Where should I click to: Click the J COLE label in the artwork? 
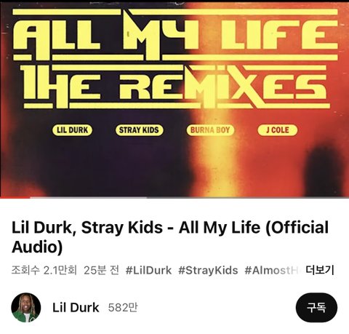pyautogui.click(x=278, y=130)
